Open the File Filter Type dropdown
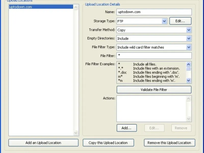Image resolution: width=204 pixels, height=153 pixels. [x=189, y=47]
